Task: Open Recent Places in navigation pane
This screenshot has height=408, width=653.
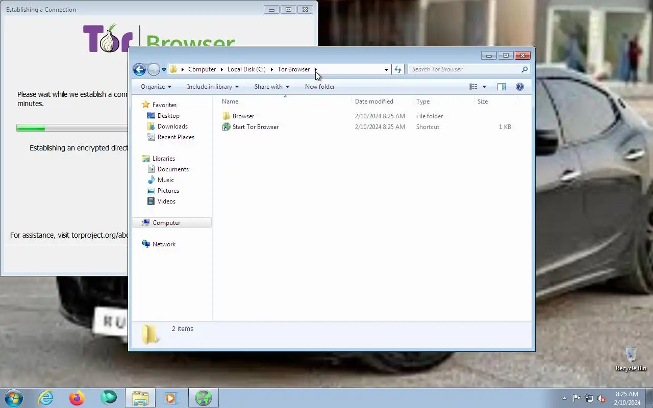Action: 176,137
